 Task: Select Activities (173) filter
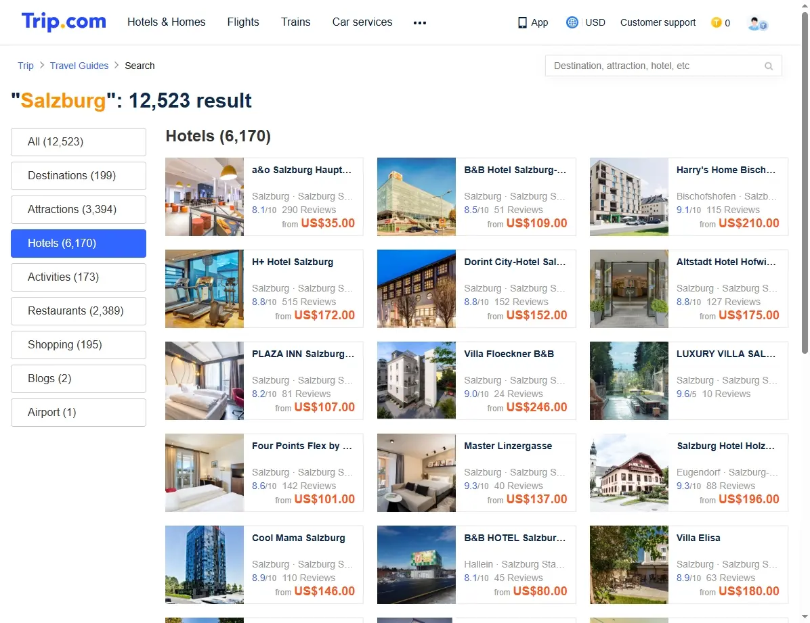79,277
